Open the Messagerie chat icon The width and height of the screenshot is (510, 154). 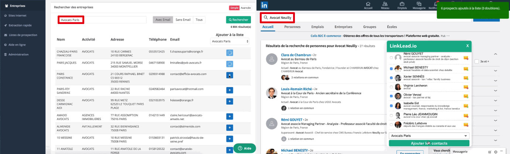coord(419,4)
